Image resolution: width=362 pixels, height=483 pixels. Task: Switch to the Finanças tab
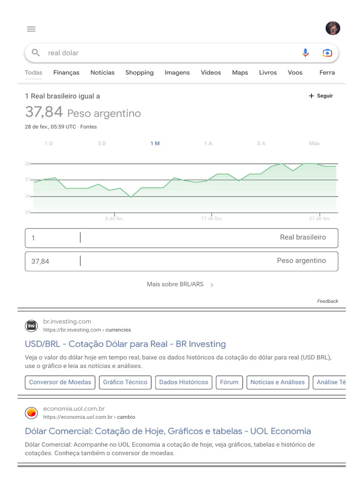click(66, 73)
